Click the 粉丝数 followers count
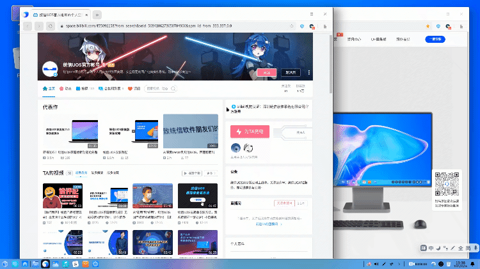Screen dimensions: 480x269 tap(301, 89)
